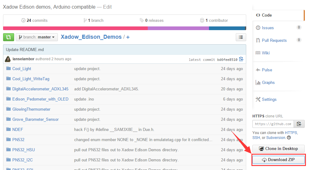The height and width of the screenshot is (170, 309).
Task: Open the PN532 folder
Action: 18,140
